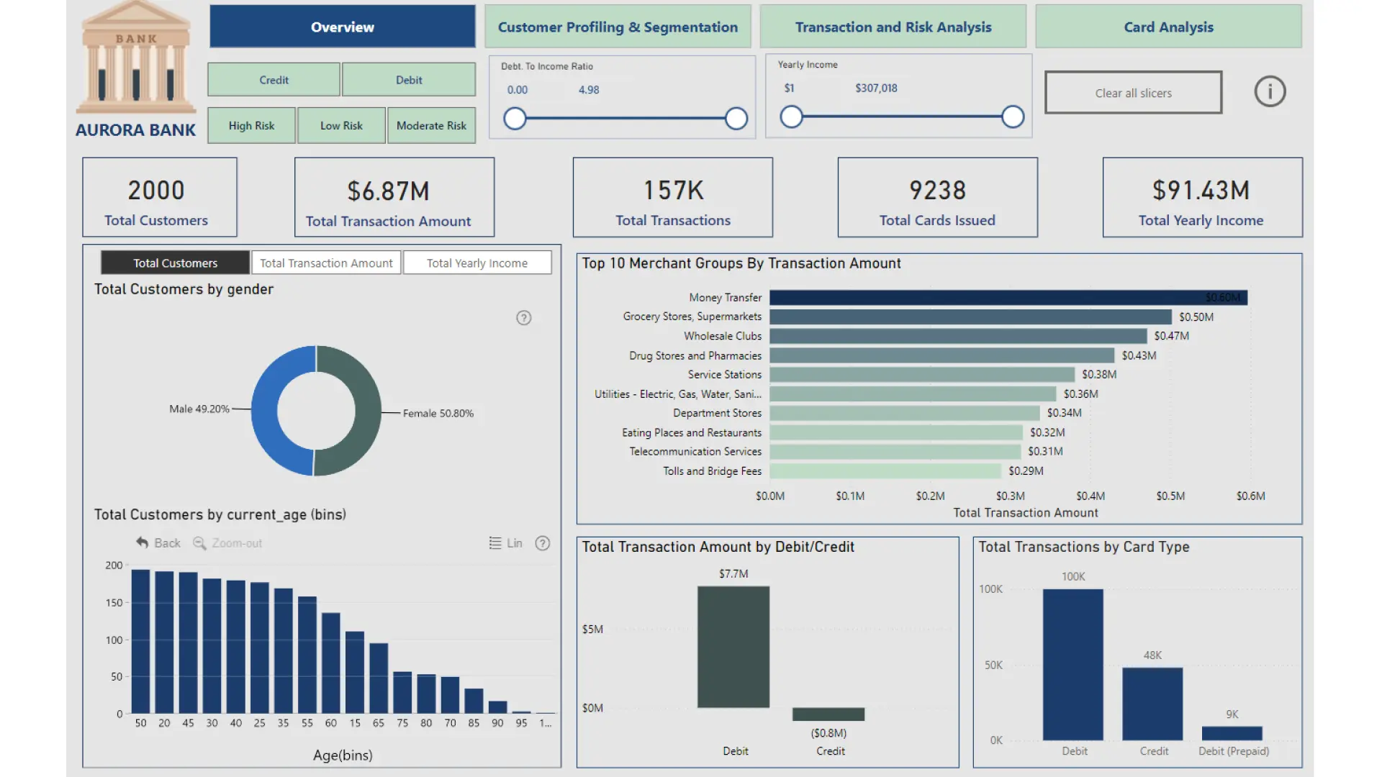The width and height of the screenshot is (1382, 777).
Task: Click Debt To Income minimum value 0.00
Action: (x=517, y=90)
